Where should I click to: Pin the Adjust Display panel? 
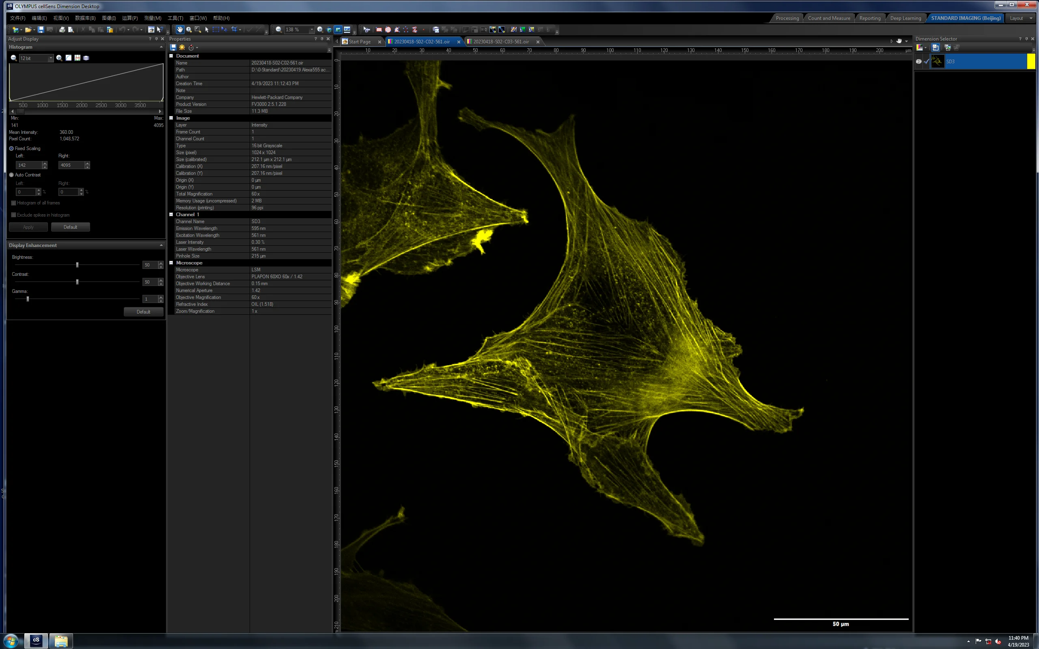[156, 39]
